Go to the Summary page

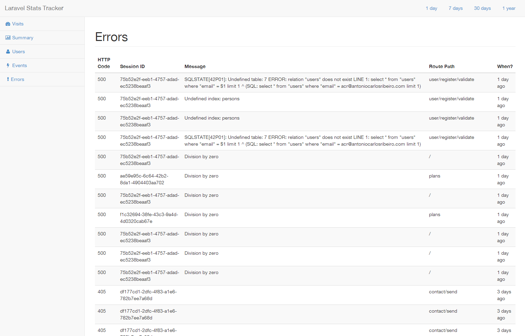(x=23, y=38)
